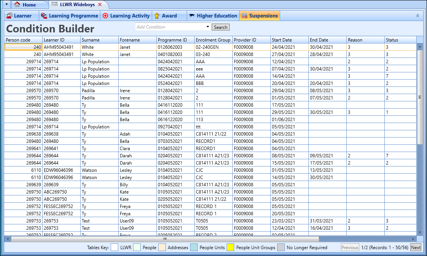The image size is (427, 256).
Task: Click the Higher Education graduation cap icon
Action: (x=192, y=16)
